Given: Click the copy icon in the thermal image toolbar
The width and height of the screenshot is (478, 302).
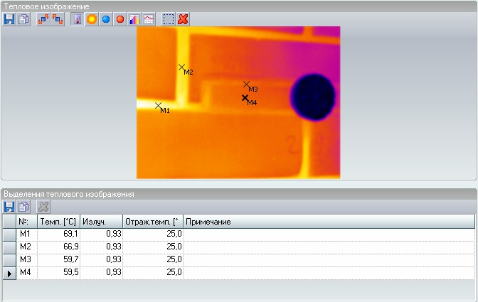Looking at the screenshot, I should 23,19.
